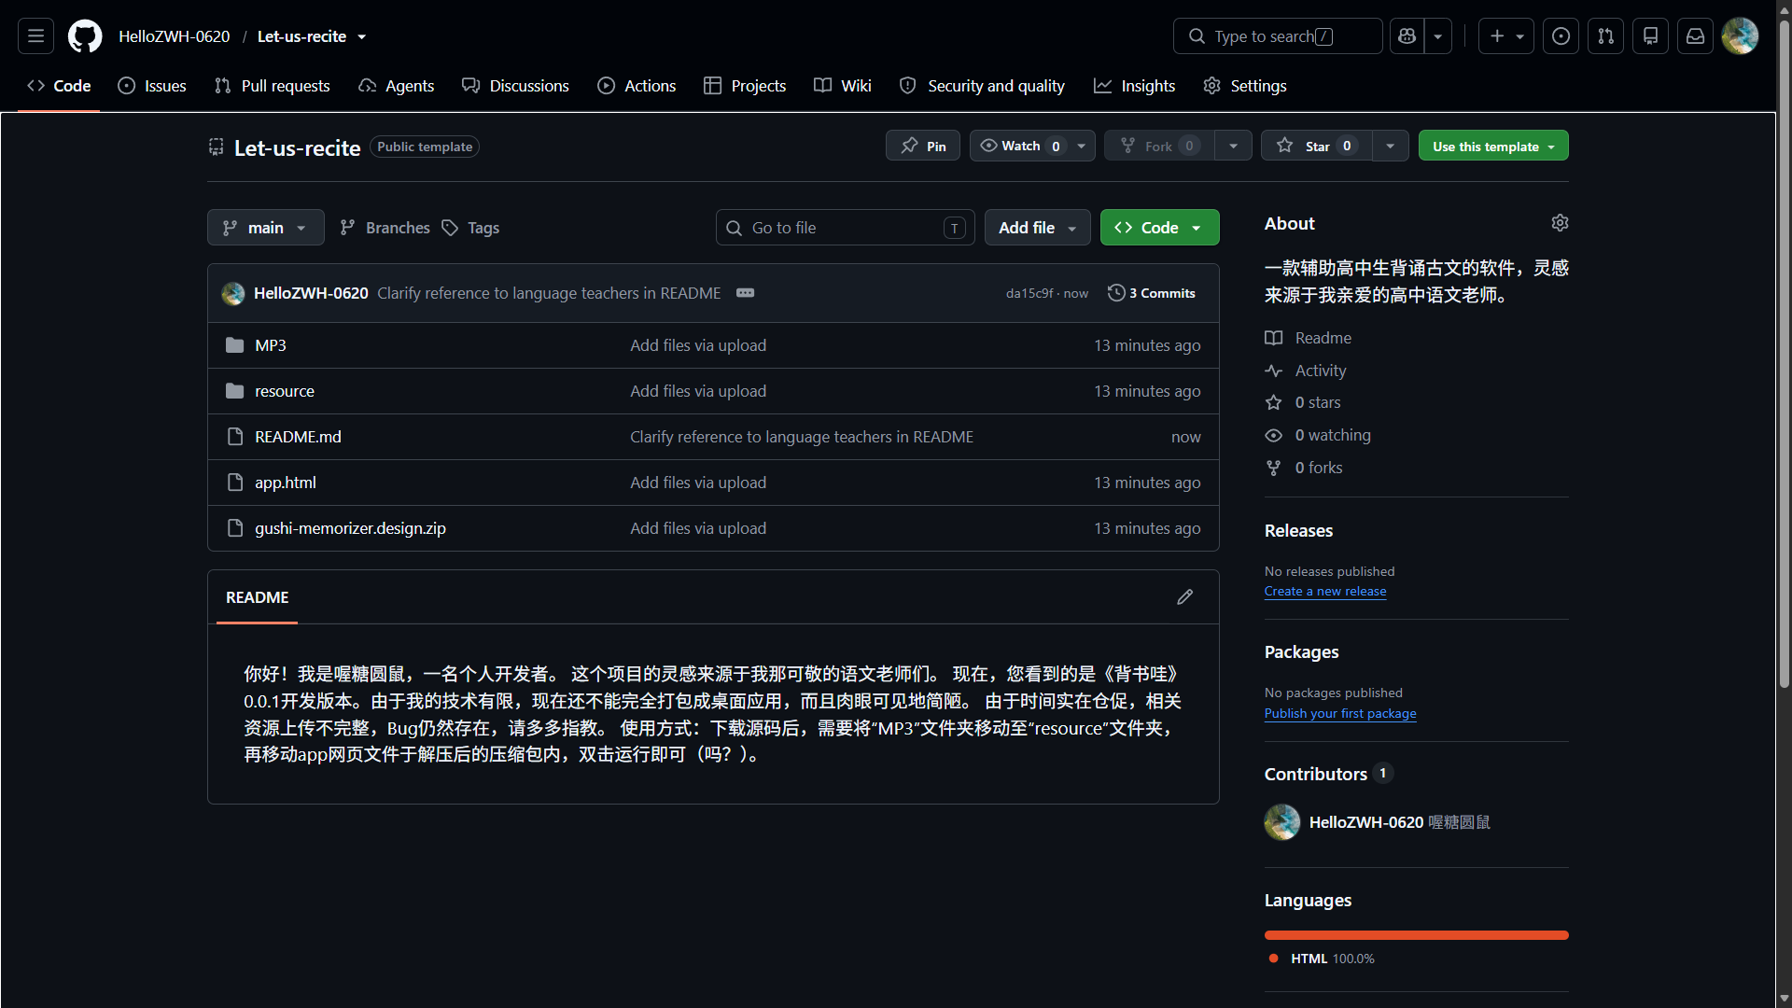Click Publish your first package link
This screenshot has height=1008, width=1792.
click(1340, 714)
